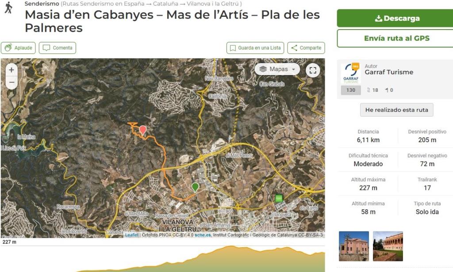The image size is (453, 272).
Task: Open Garraf Turisme author logo
Action: 351,74
